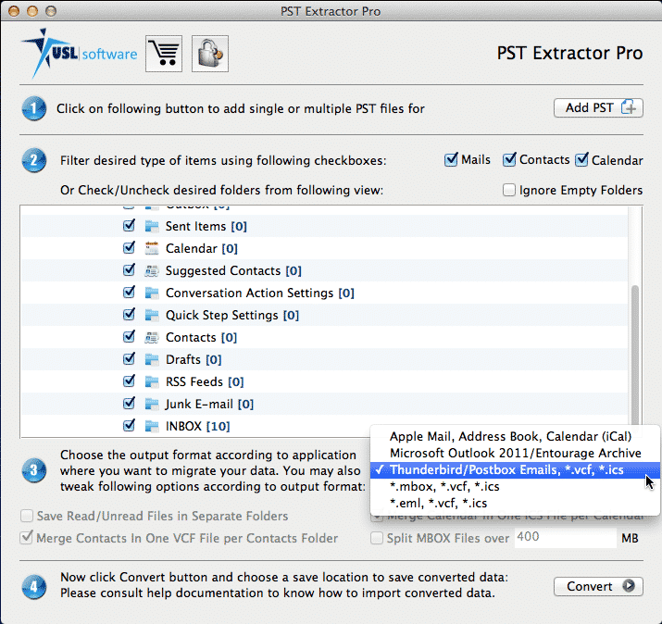Select Apple Mail, Address Book, Calendar option
Viewport: 662px width, 624px height.
pos(515,436)
